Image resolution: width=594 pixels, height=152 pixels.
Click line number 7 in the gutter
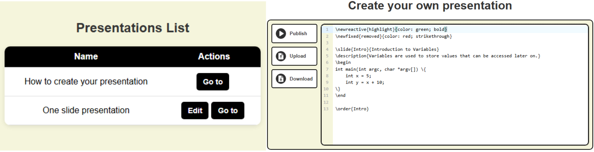pyautogui.click(x=327, y=69)
